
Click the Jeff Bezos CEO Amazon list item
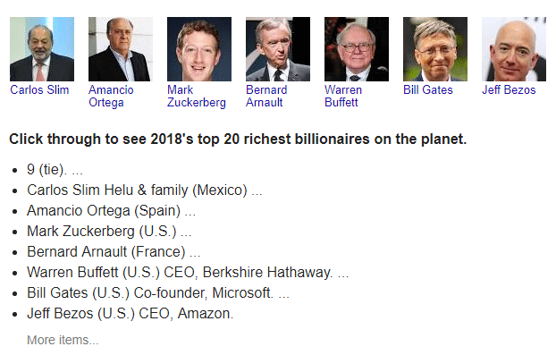click(x=131, y=314)
